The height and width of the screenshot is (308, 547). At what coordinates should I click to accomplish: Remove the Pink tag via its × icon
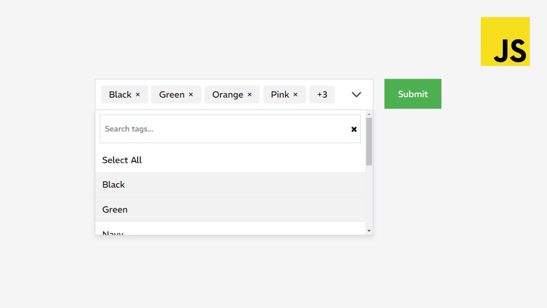click(x=295, y=95)
